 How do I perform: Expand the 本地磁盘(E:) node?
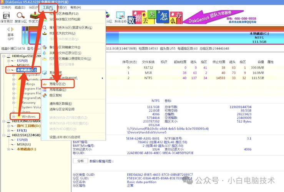(x=8, y=149)
